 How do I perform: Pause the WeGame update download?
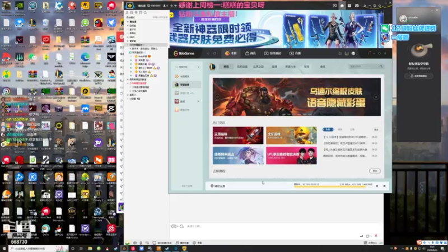tap(377, 186)
